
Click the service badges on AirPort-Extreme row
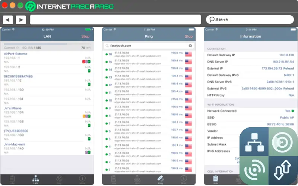pos(86,62)
